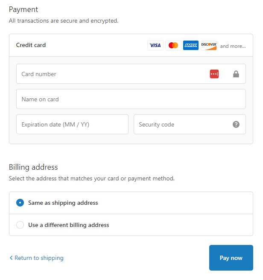Click the Mastercard logo
The height and width of the screenshot is (280, 263).
point(173,45)
